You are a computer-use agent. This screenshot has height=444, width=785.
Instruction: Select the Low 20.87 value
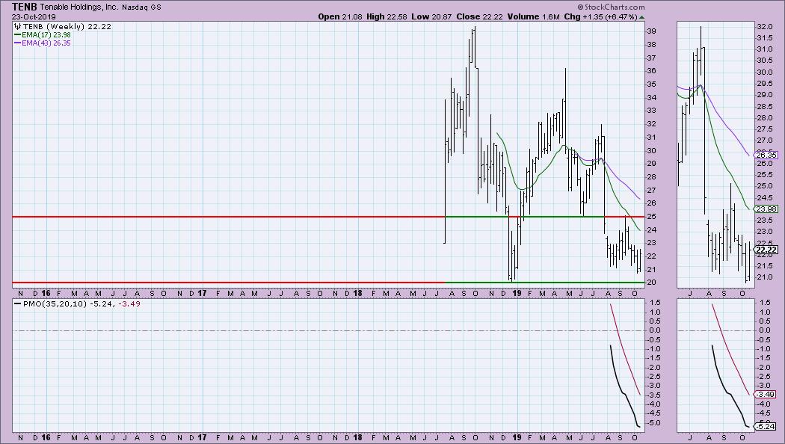pyautogui.click(x=431, y=16)
